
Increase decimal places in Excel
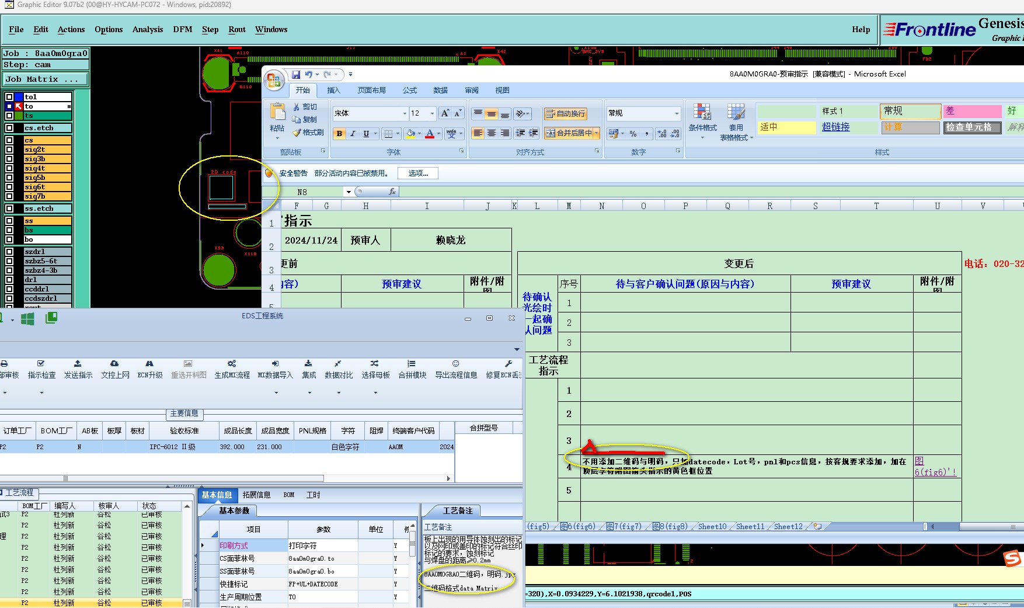pos(661,134)
